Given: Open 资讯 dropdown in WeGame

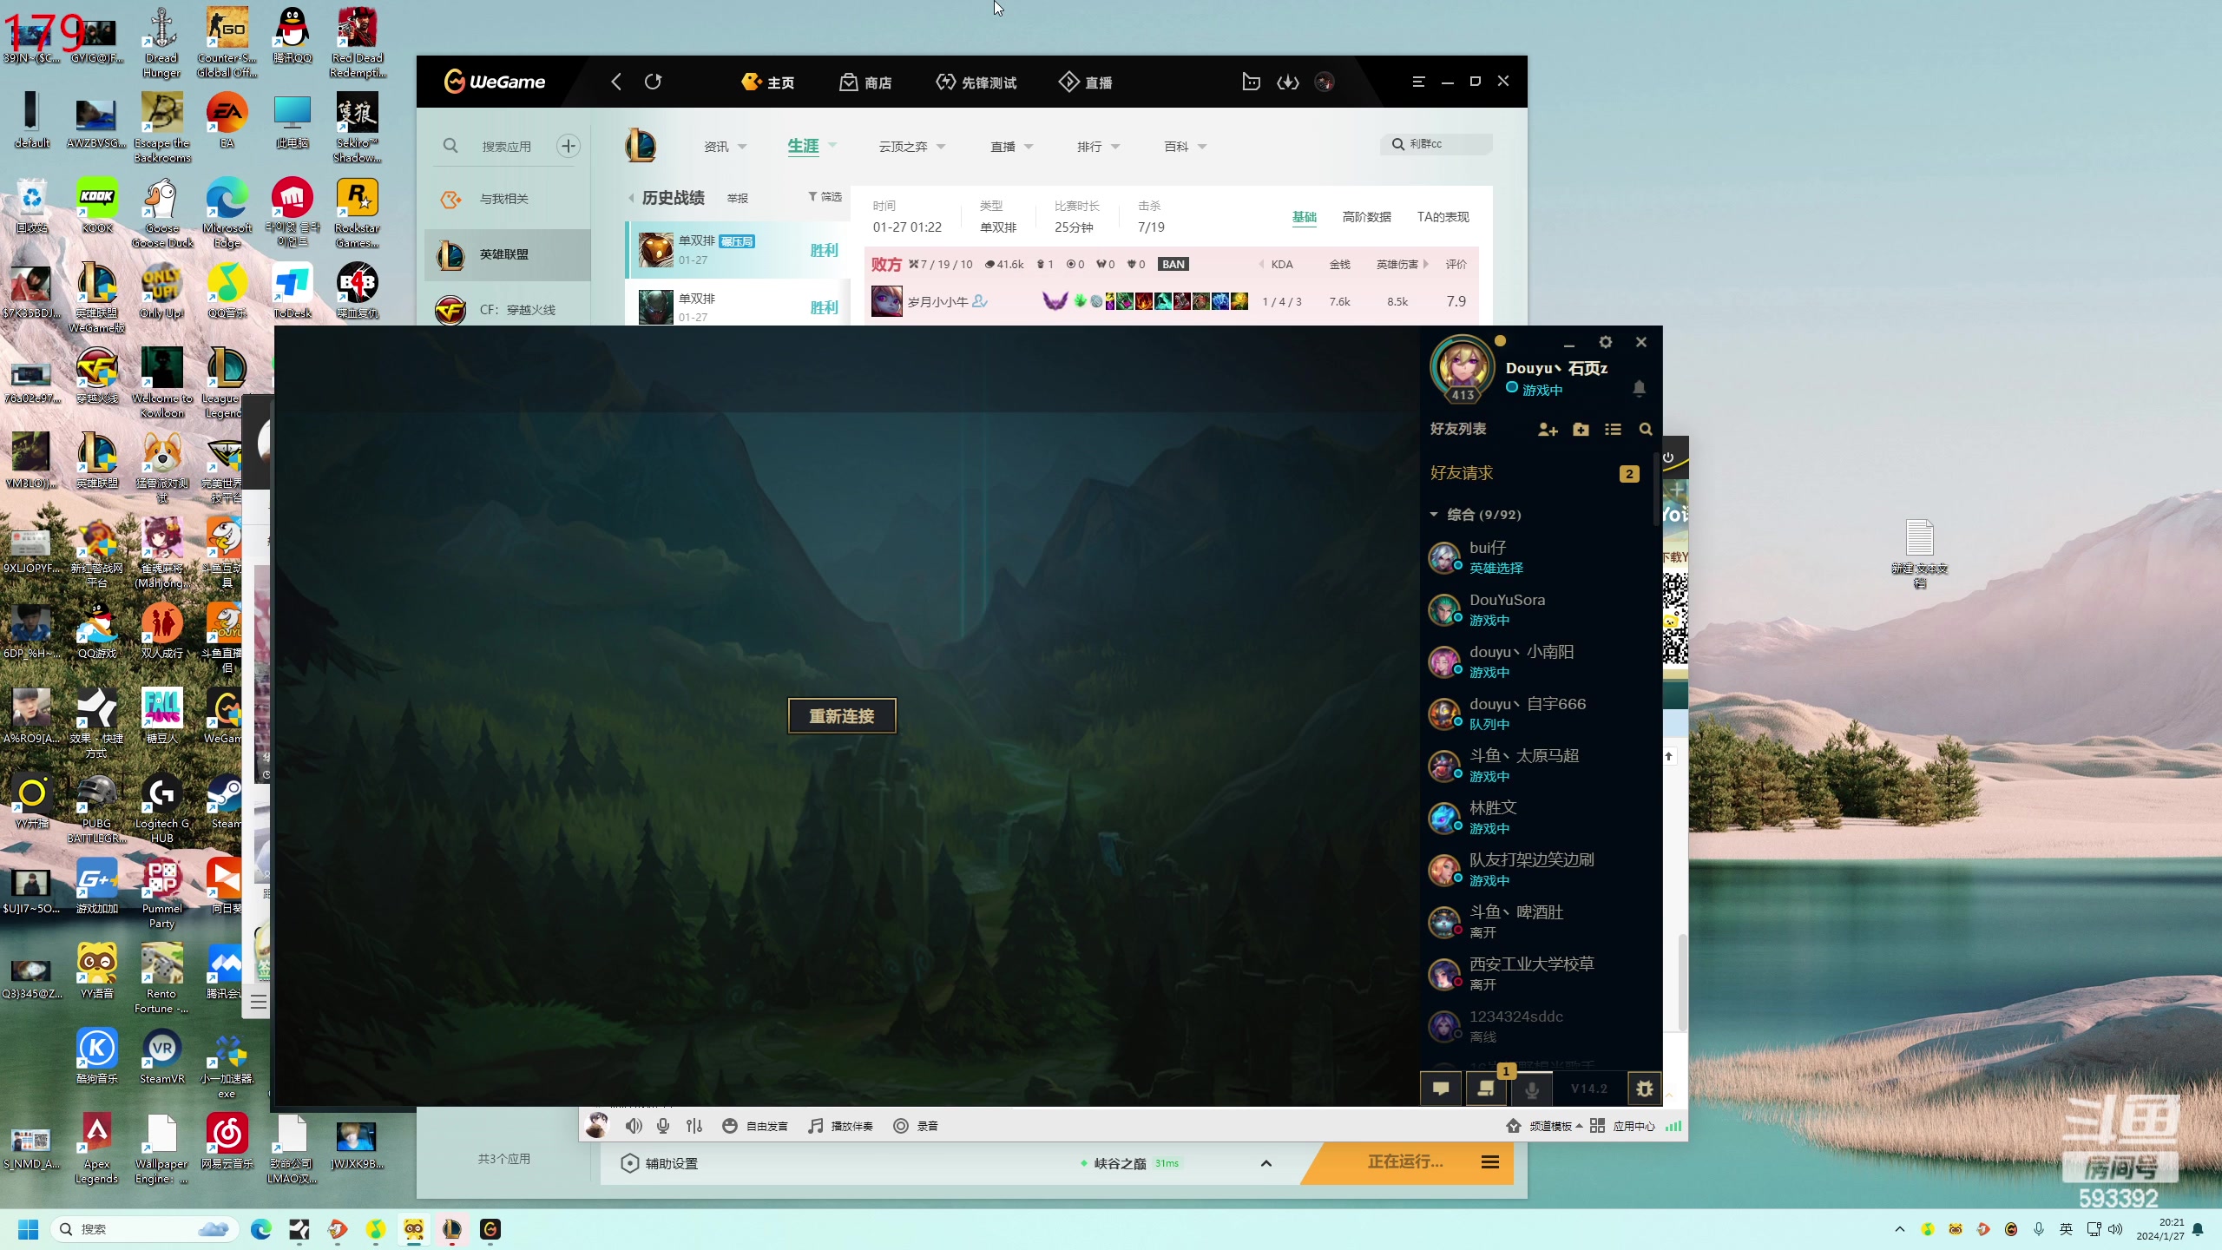Looking at the screenshot, I should point(725,147).
